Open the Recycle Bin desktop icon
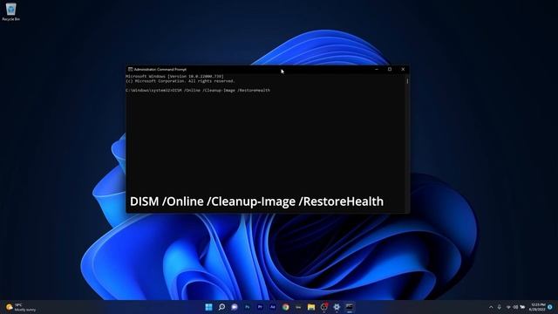Screen dimensions: 558x314 [x=10, y=11]
